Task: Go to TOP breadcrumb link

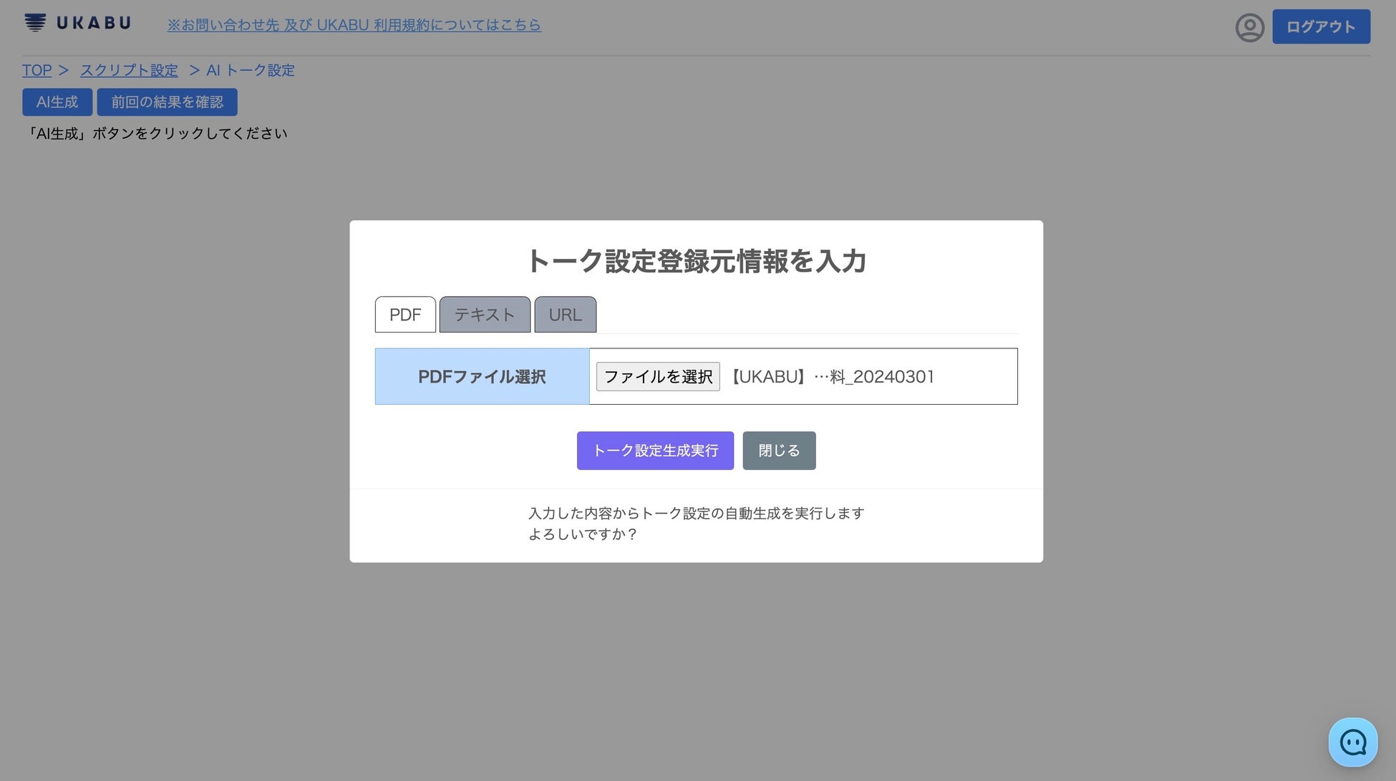Action: [37, 70]
